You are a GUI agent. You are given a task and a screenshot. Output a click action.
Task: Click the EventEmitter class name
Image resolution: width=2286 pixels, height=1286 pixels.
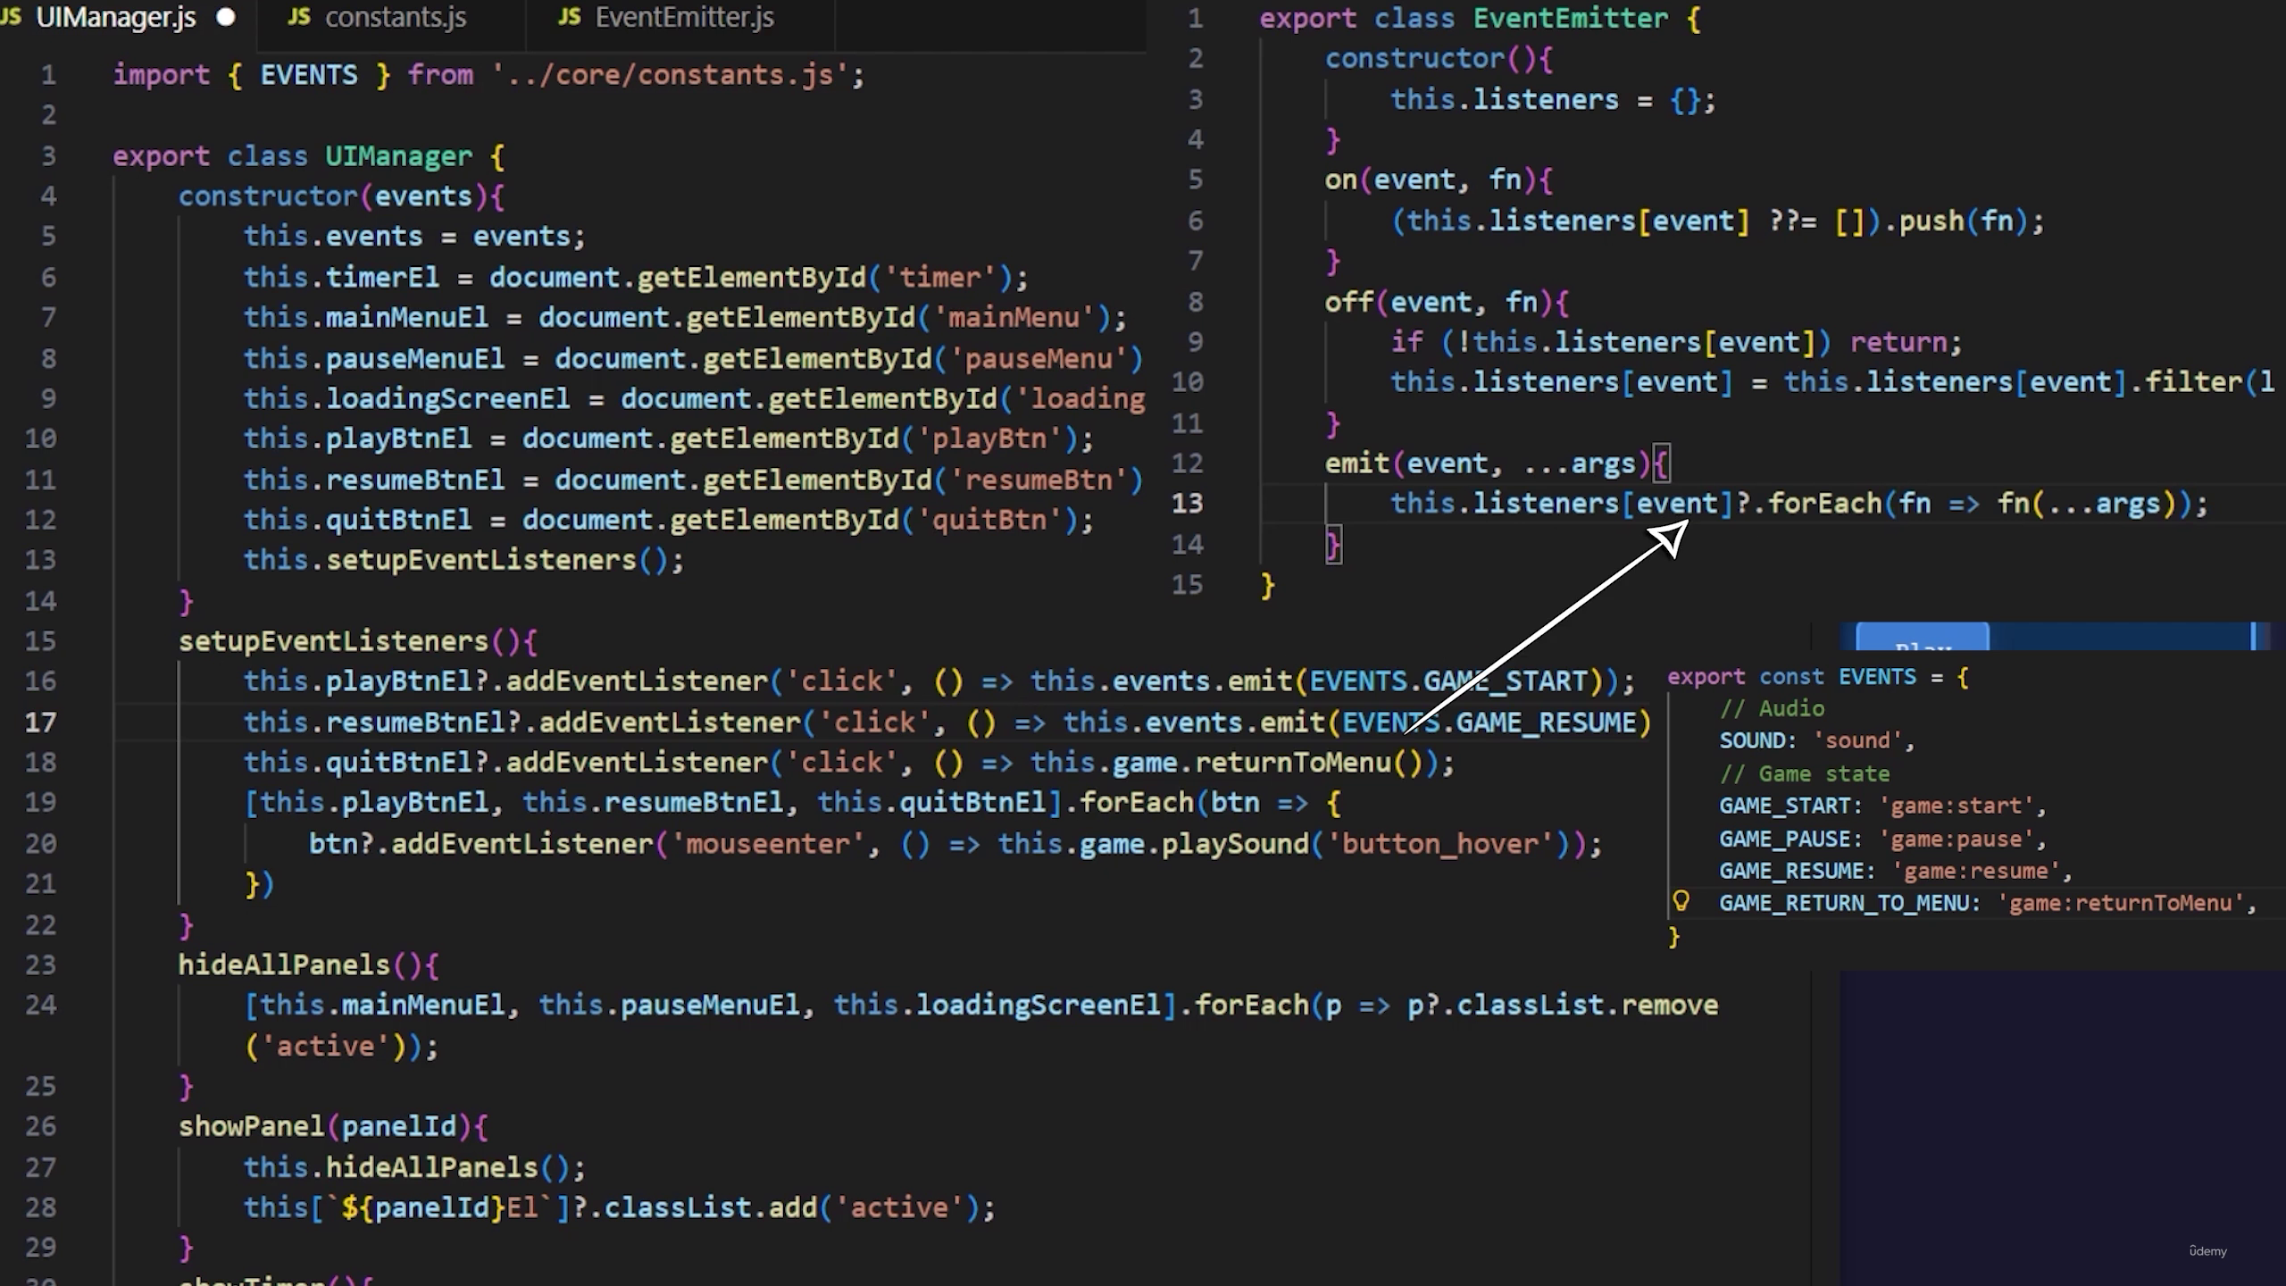point(1570,19)
